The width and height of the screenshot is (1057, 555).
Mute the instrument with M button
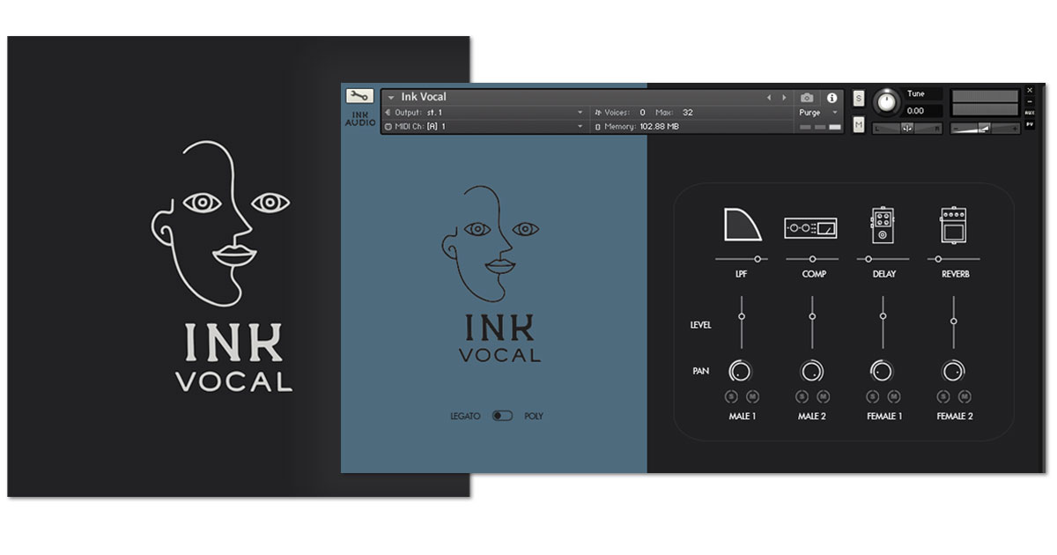(859, 126)
